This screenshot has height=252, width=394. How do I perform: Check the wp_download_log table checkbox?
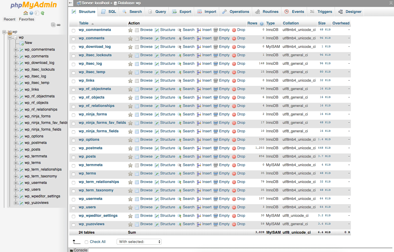pyautogui.click(x=74, y=47)
